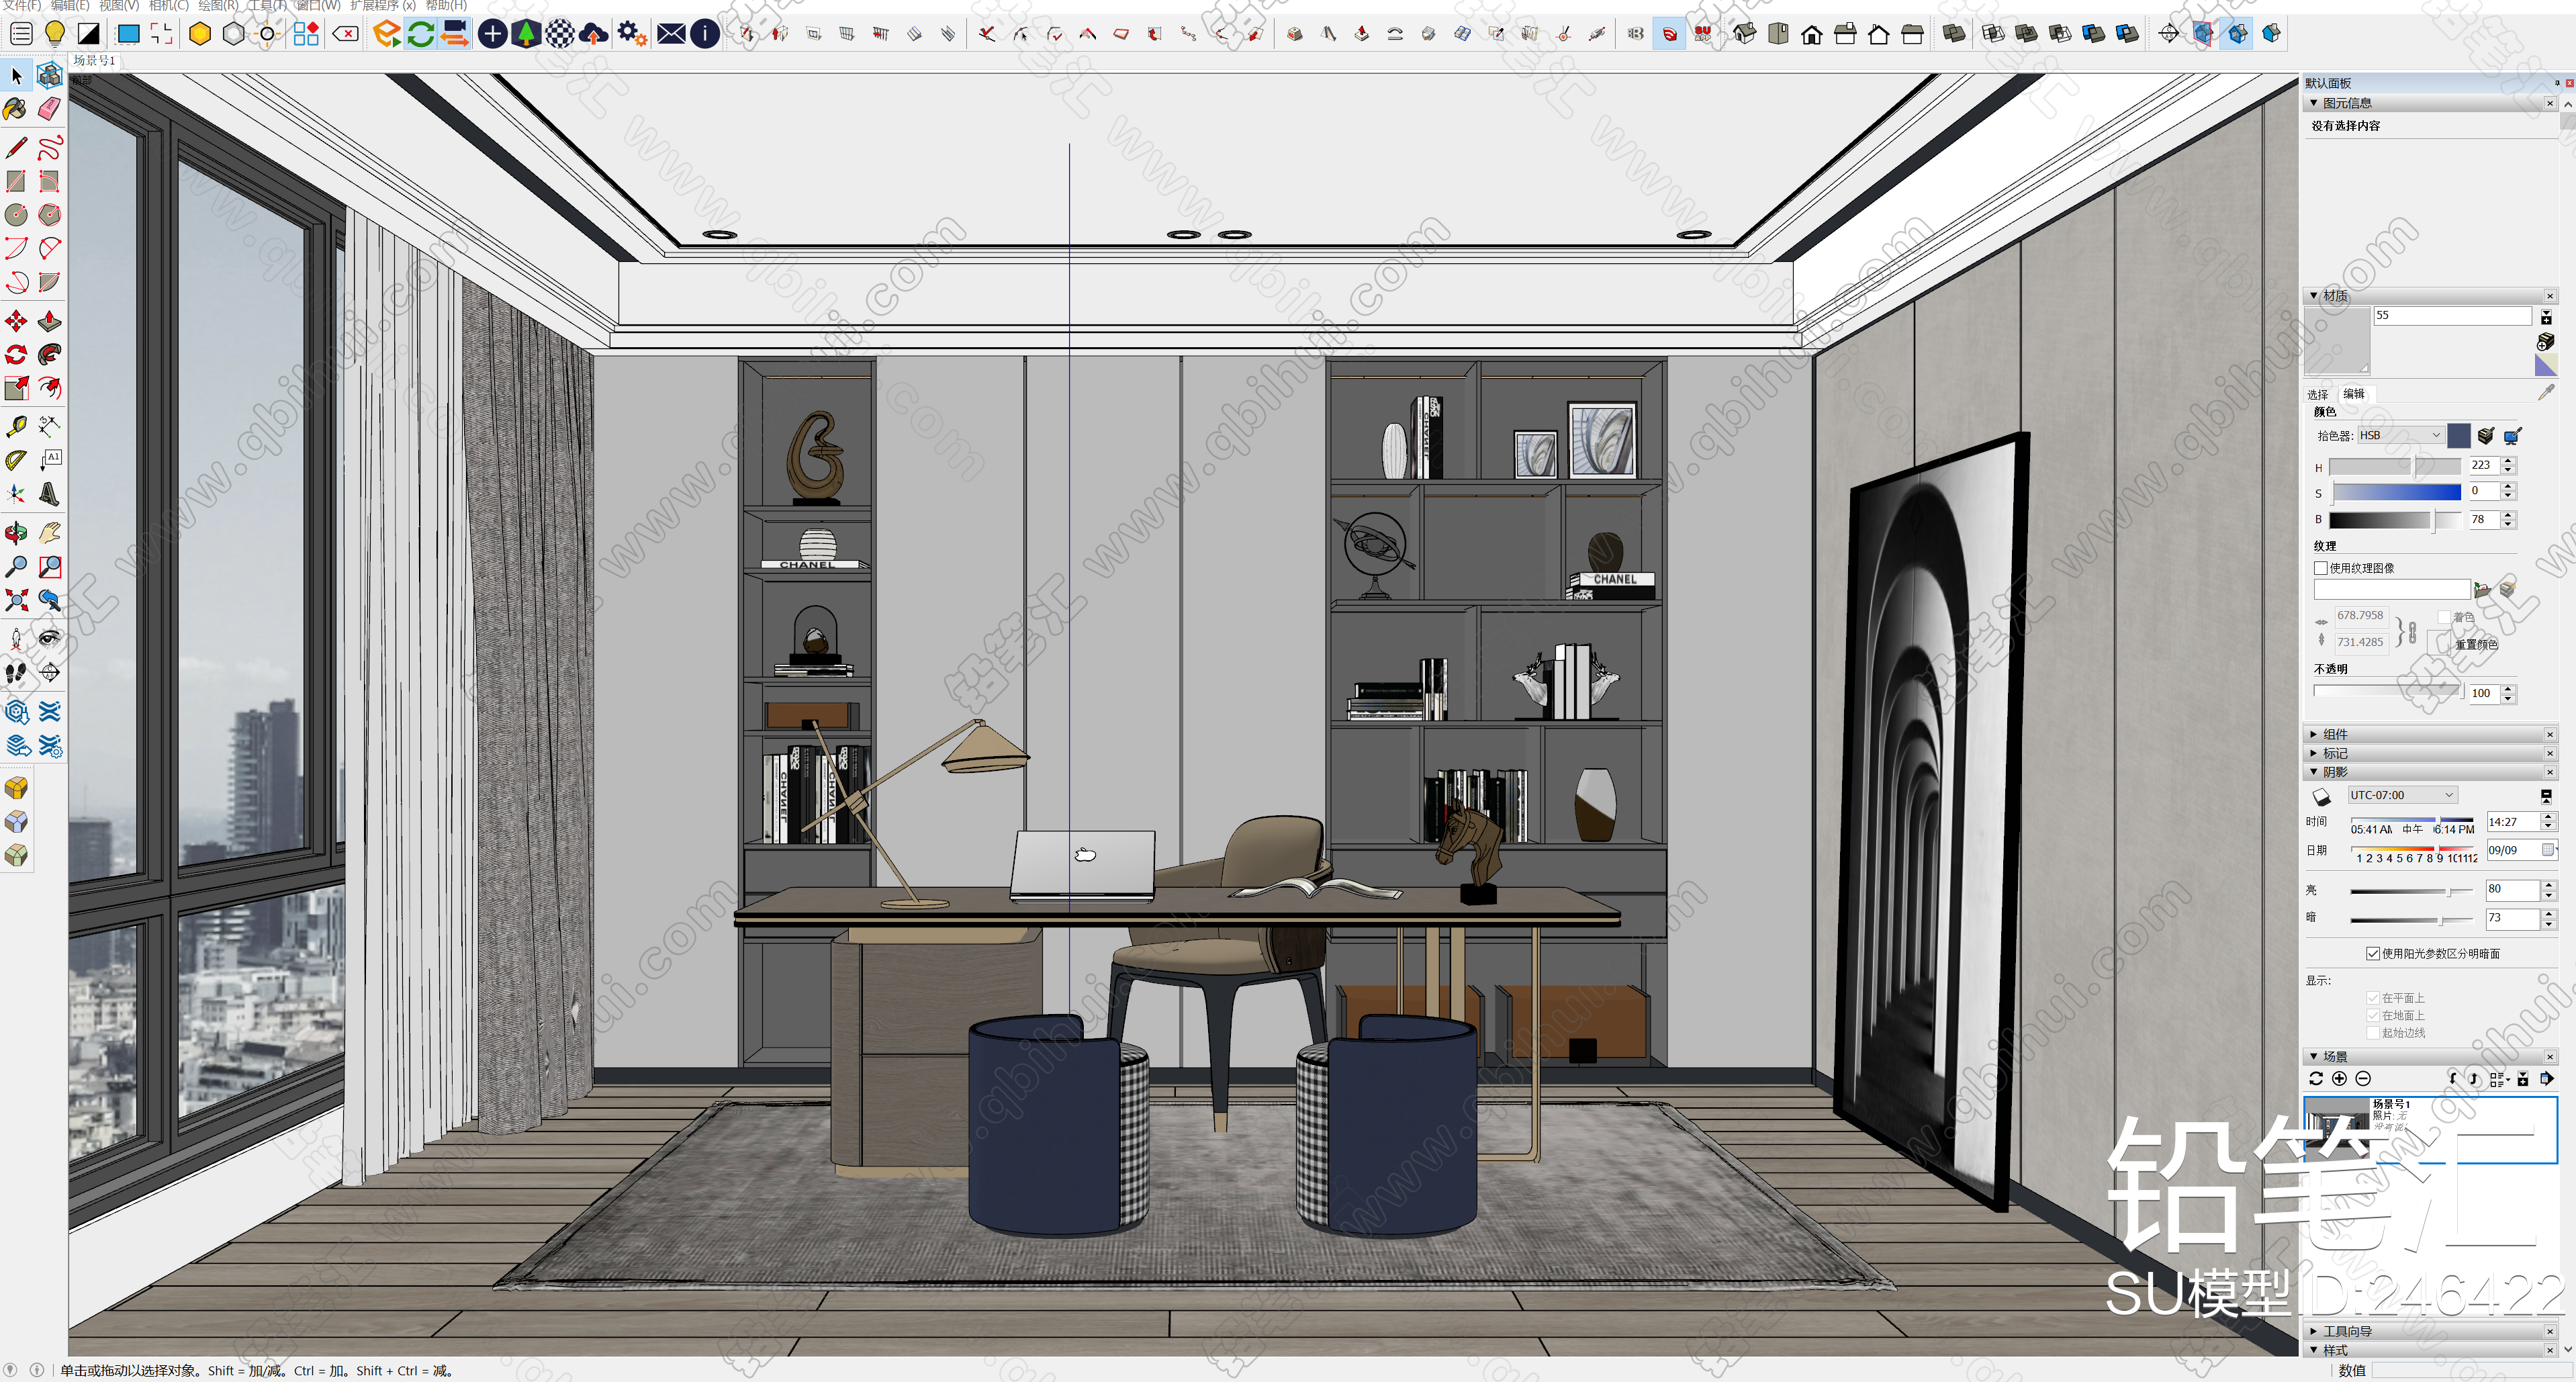Toggle 在地面上 display checkbox

2372,1015
